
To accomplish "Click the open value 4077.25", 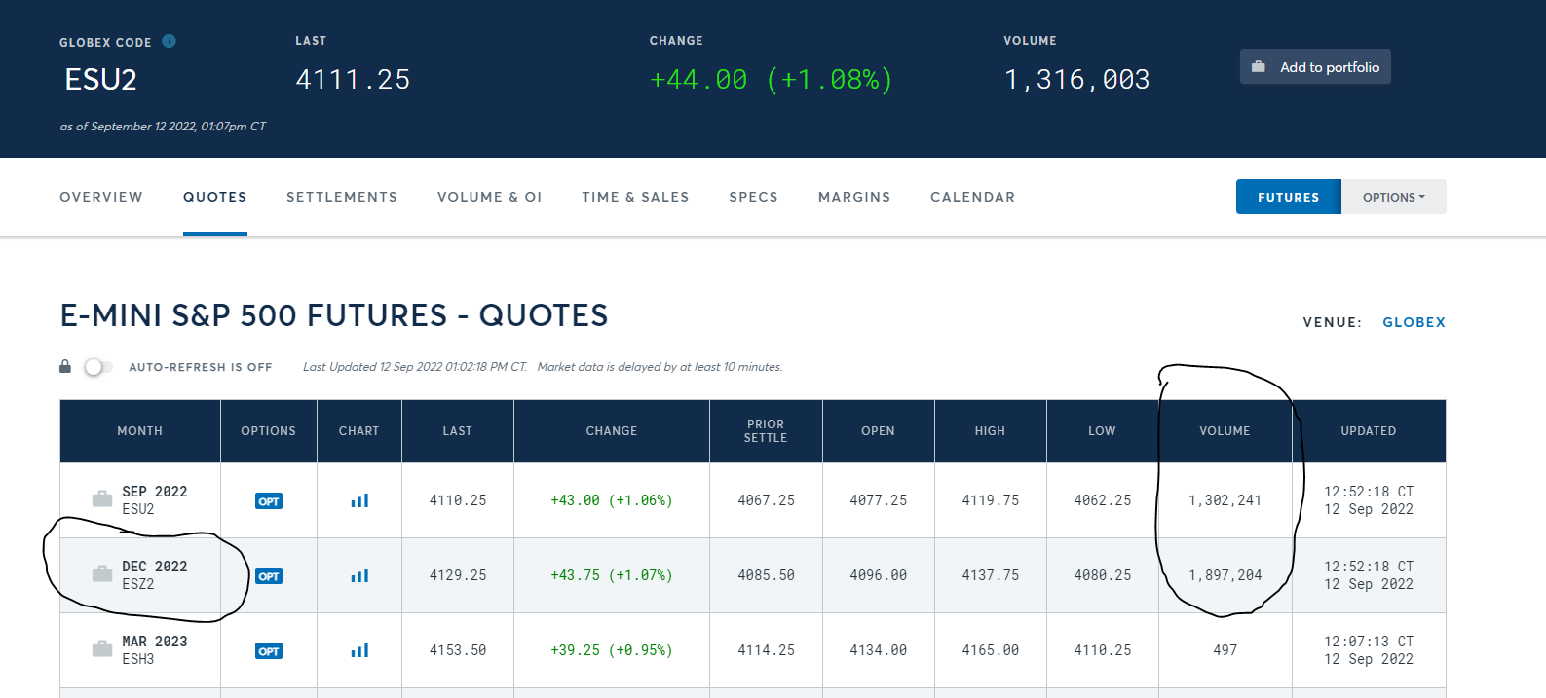I will click(x=879, y=500).
